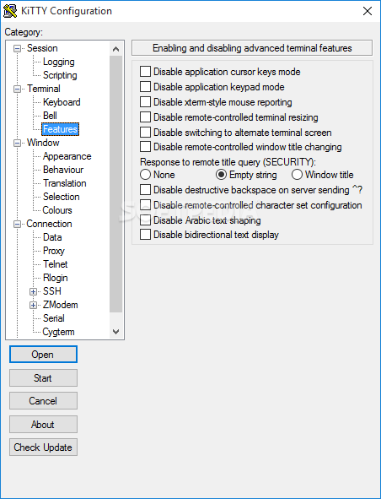Open Serial settings
The height and width of the screenshot is (499, 381).
click(54, 318)
